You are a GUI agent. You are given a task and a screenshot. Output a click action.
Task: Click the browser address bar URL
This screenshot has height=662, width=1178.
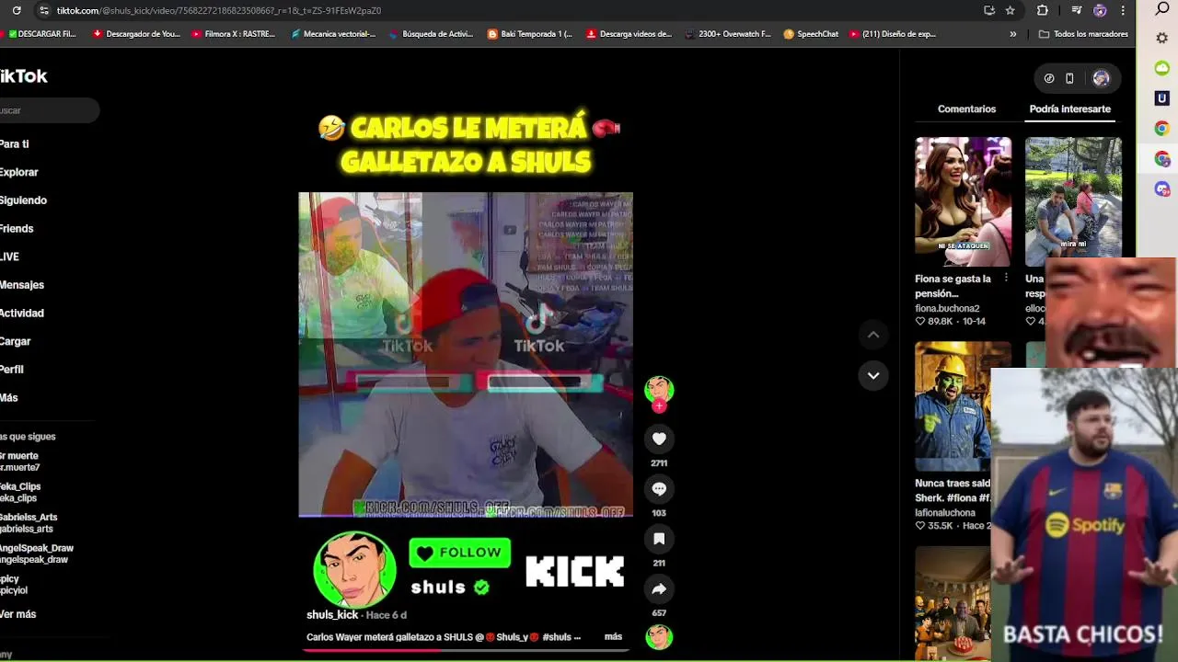point(218,10)
